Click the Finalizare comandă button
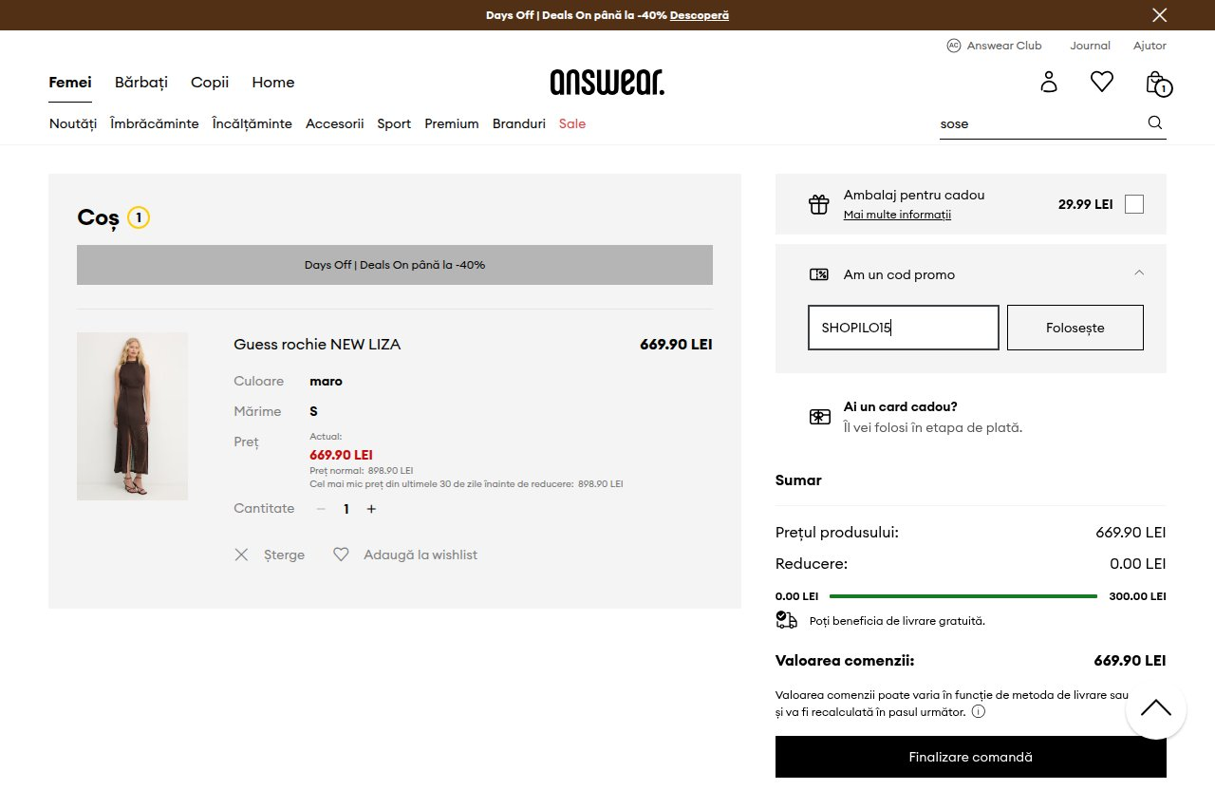1215x790 pixels. tap(971, 757)
